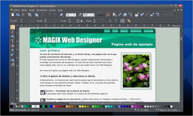The width and height of the screenshot is (193, 116).
Task: Click the Posición value stepper arrows
Action: tap(33, 21)
